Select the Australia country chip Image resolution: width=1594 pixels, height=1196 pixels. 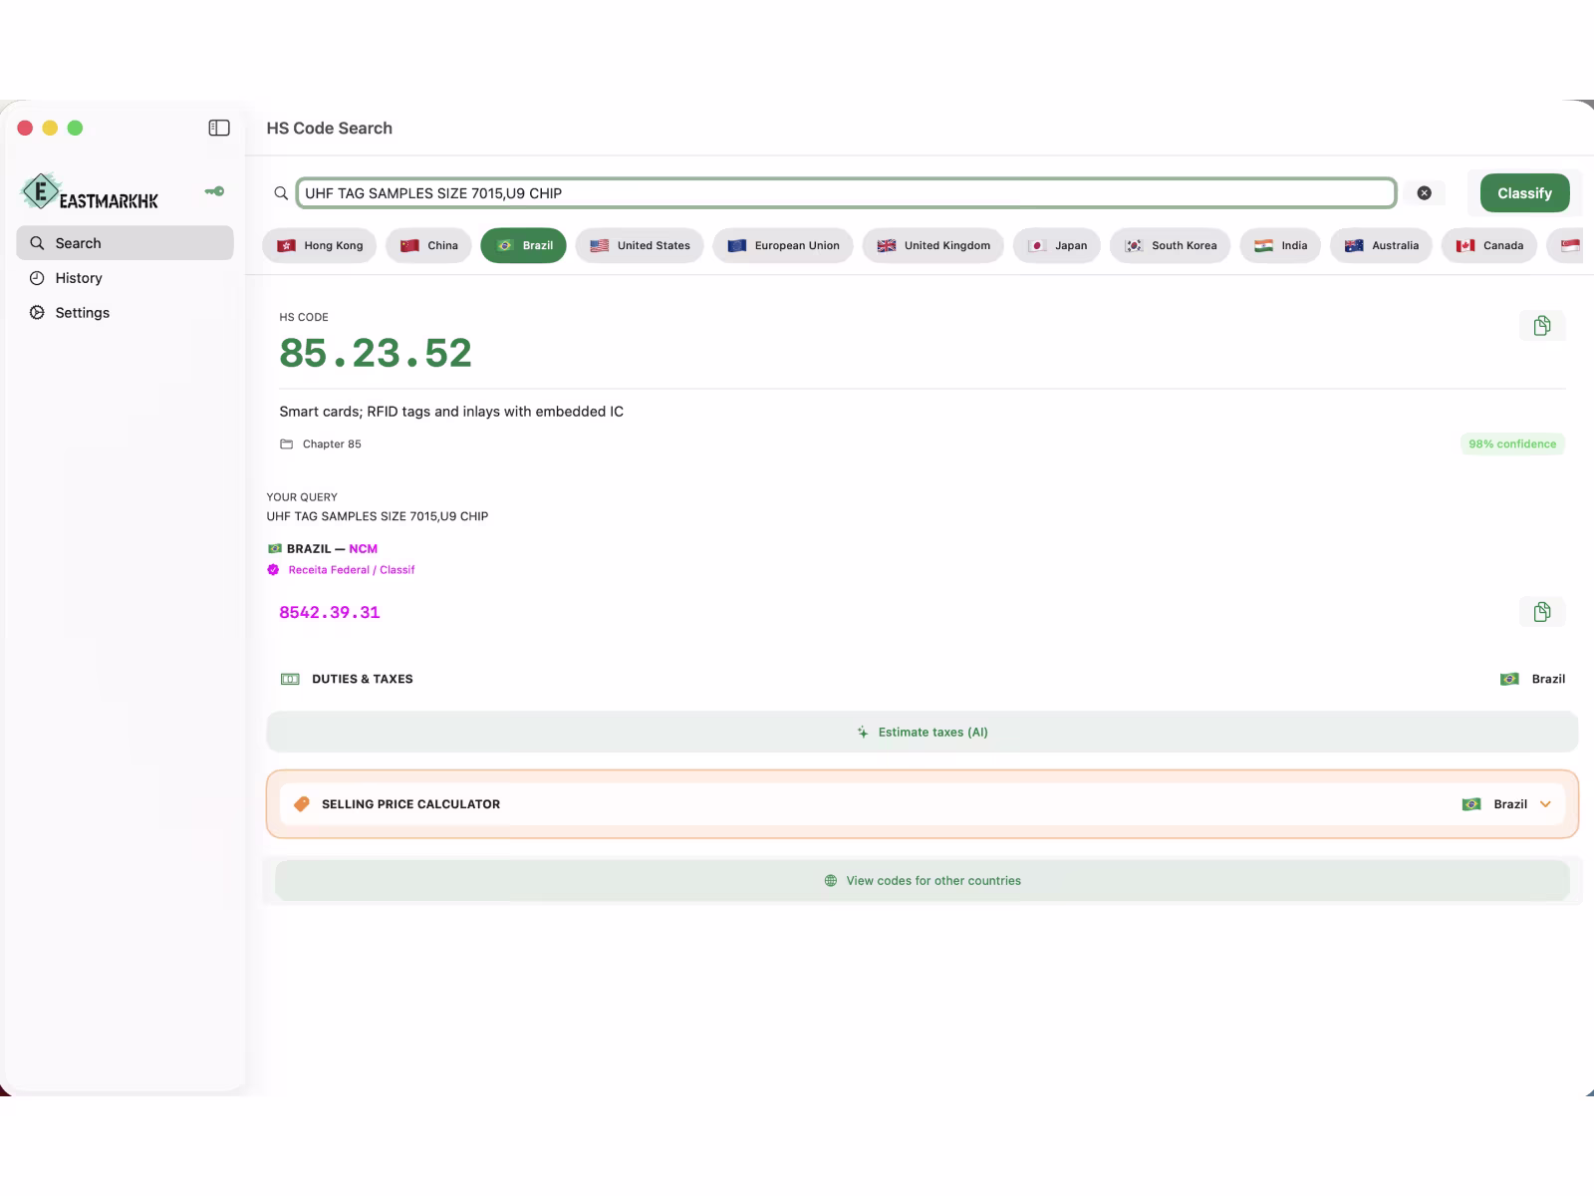click(x=1382, y=246)
